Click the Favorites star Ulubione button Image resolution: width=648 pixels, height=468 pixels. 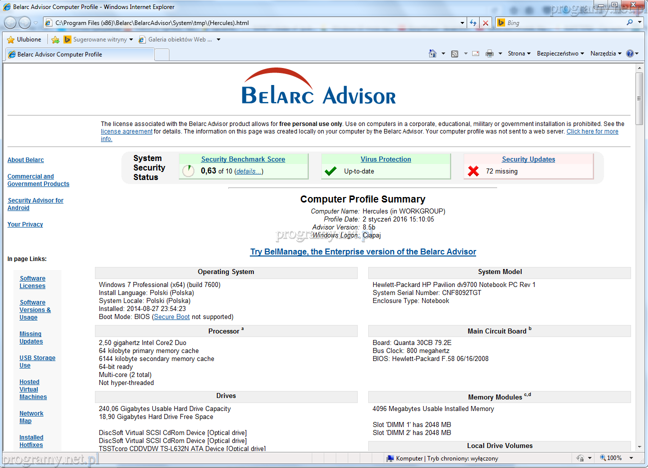pyautogui.click(x=24, y=39)
